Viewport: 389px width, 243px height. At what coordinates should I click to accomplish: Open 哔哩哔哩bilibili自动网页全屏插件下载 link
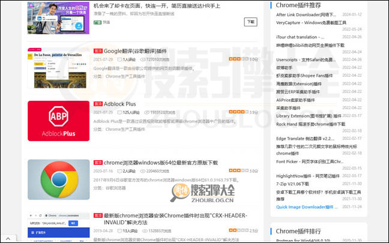[310, 46]
